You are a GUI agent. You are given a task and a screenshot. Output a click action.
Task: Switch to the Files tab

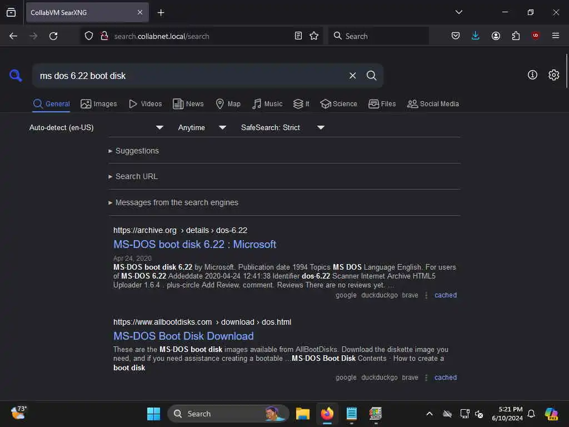pyautogui.click(x=382, y=104)
